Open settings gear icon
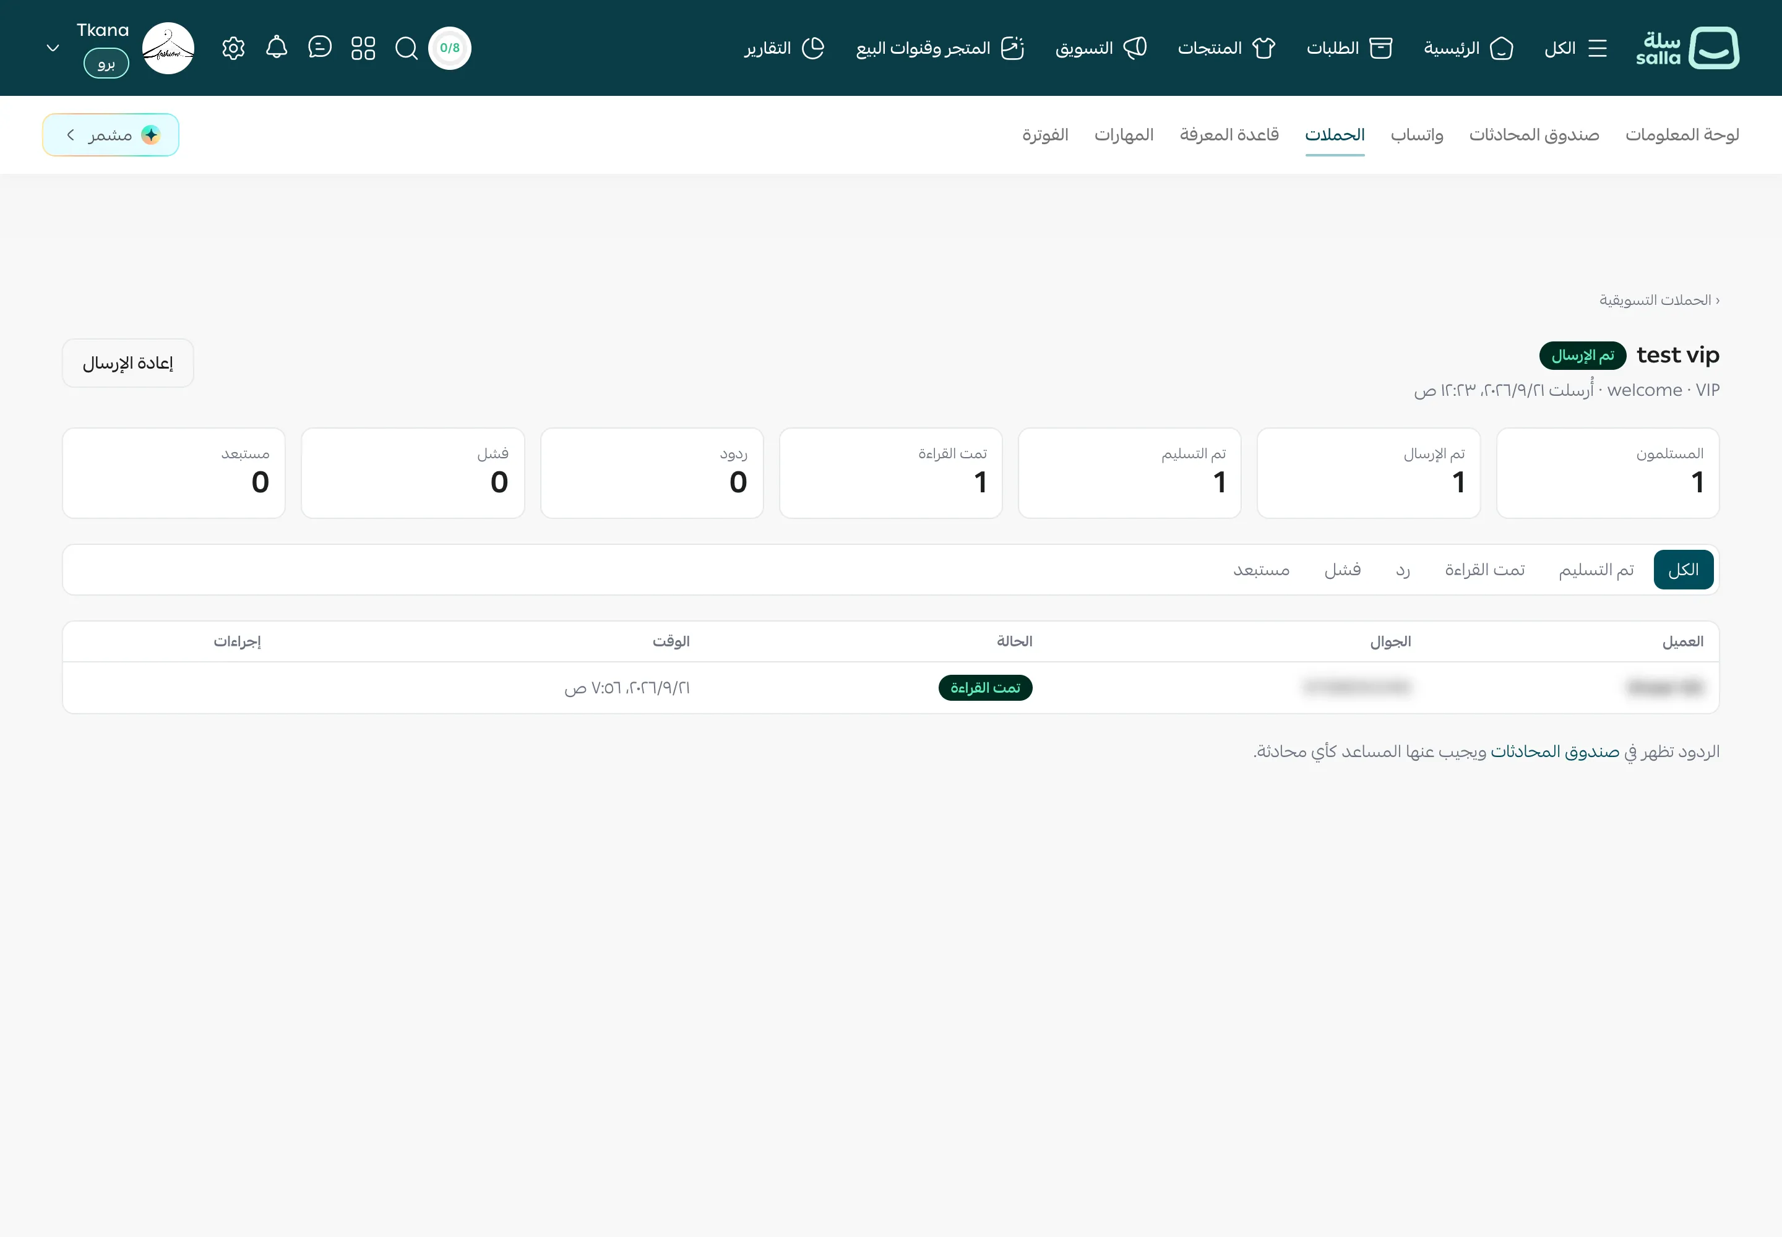Image resolution: width=1782 pixels, height=1237 pixels. 233,48
